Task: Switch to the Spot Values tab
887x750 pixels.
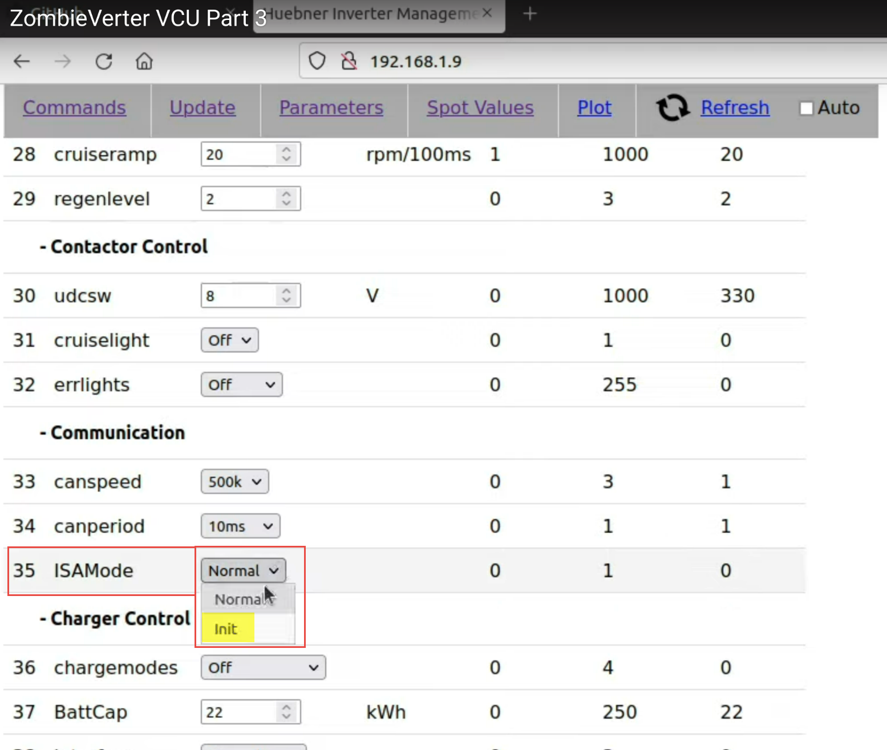Action: pyautogui.click(x=480, y=107)
